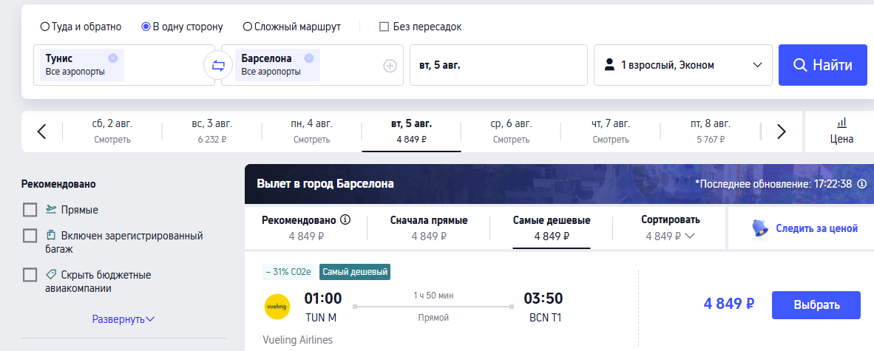Expand filters via Развернуть

[123, 319]
